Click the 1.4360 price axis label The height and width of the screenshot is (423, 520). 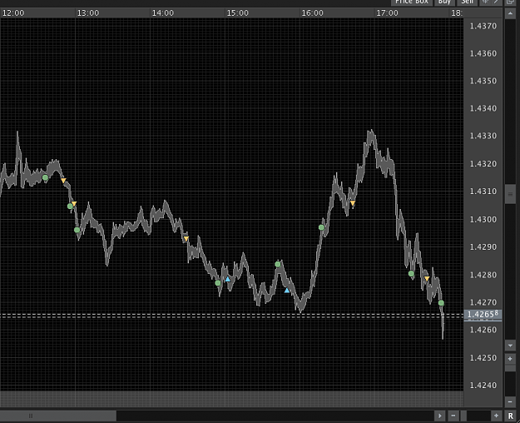(483, 53)
